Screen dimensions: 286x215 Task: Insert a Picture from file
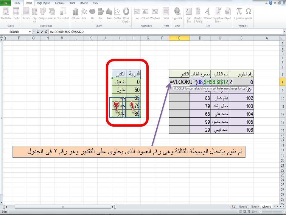[x=26, y=14]
